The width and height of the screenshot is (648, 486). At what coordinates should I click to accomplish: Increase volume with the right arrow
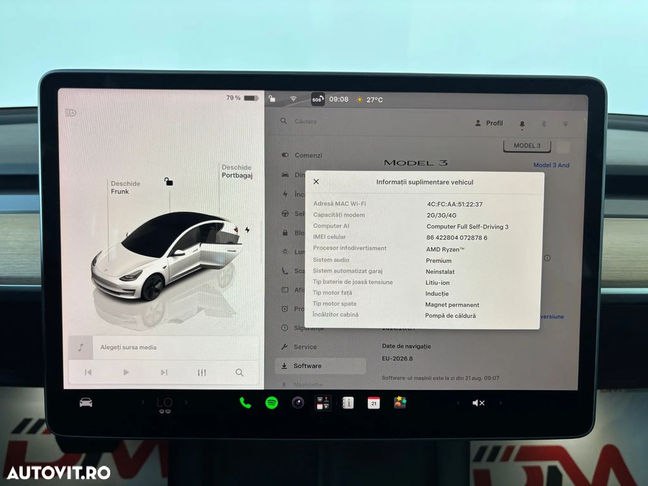[500, 402]
